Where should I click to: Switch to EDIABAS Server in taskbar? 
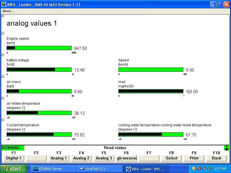(53, 169)
